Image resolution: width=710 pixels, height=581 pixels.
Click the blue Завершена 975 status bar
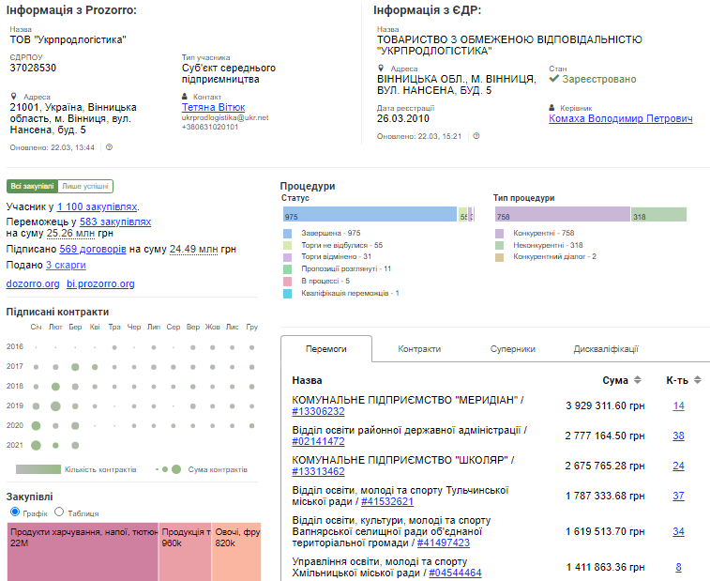click(370, 214)
